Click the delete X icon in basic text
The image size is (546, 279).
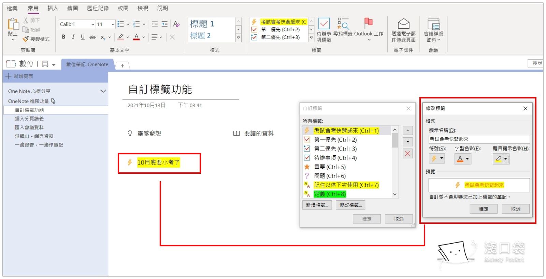pyautogui.click(x=172, y=37)
